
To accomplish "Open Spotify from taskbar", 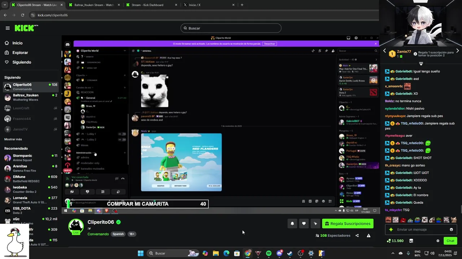I will (269, 253).
